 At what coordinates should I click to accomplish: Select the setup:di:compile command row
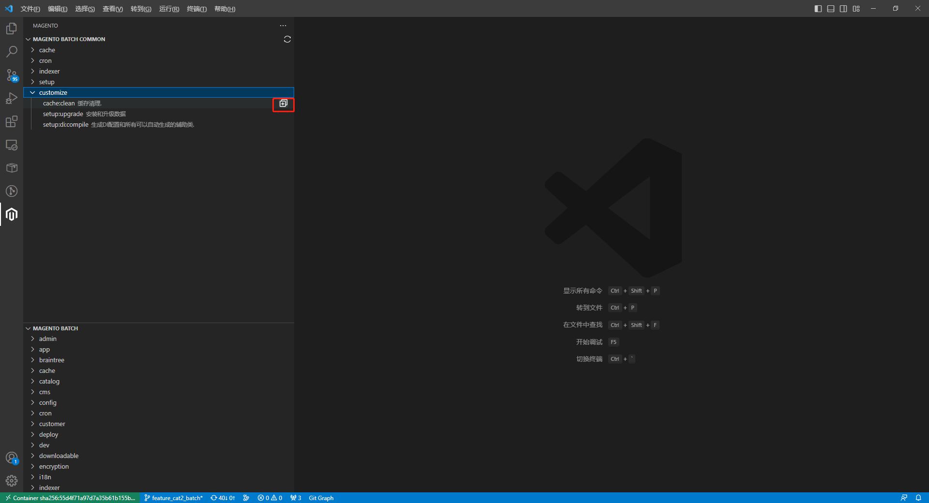click(x=159, y=124)
